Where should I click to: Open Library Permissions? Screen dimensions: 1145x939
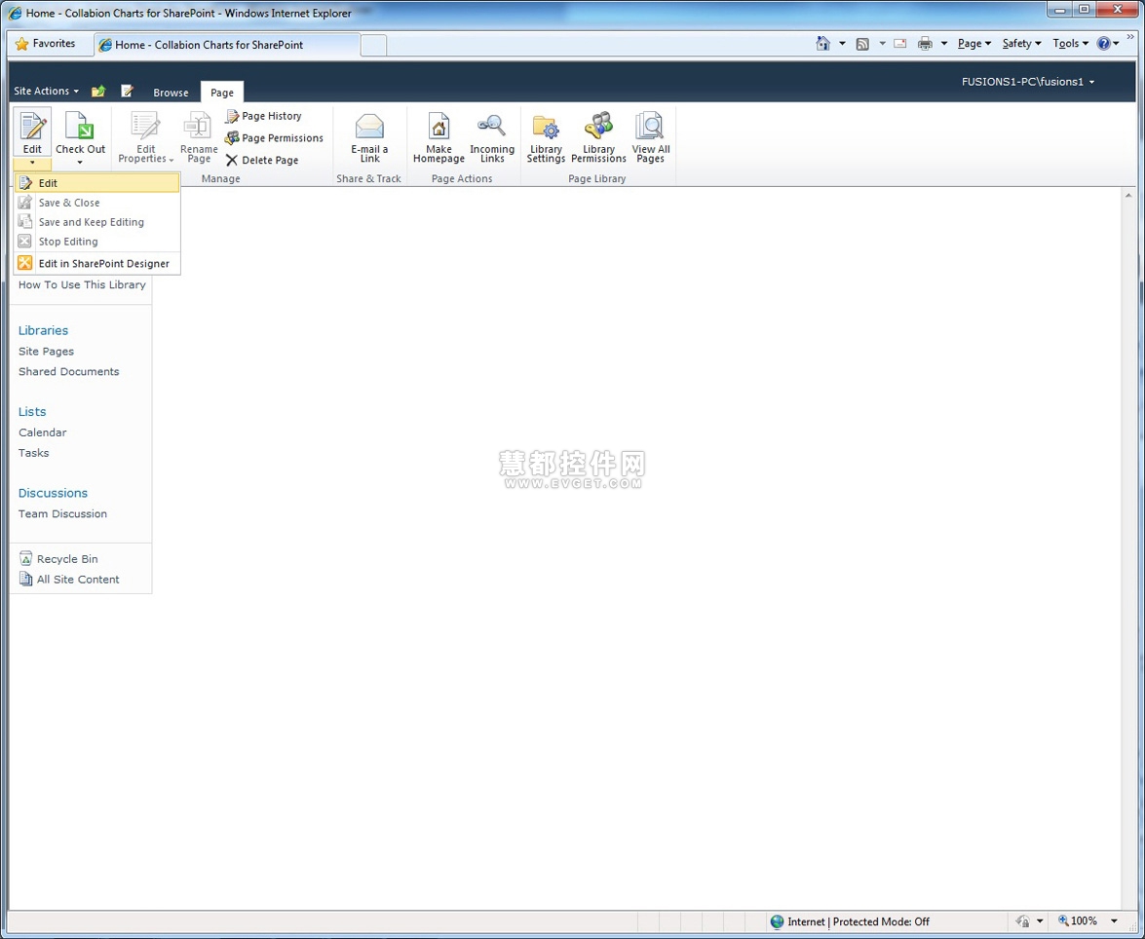click(x=598, y=137)
